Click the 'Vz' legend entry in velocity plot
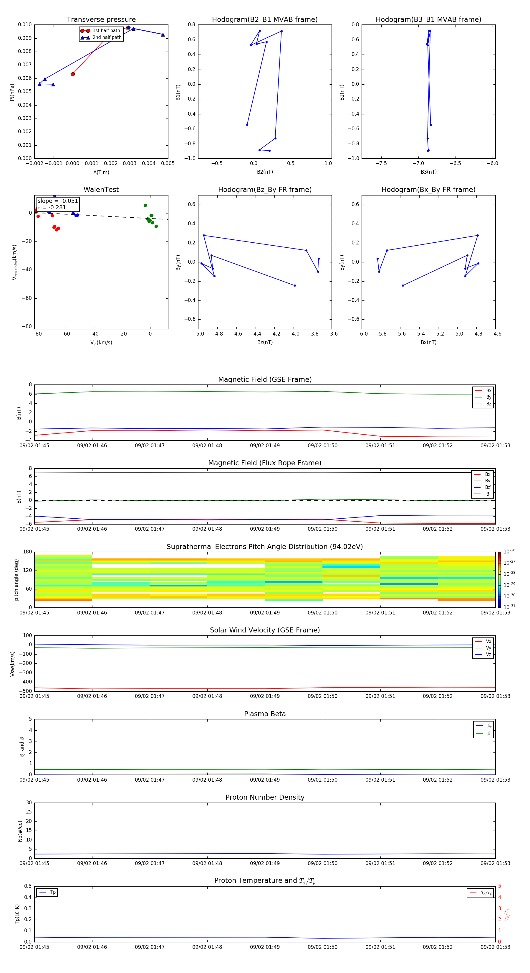 click(483, 655)
